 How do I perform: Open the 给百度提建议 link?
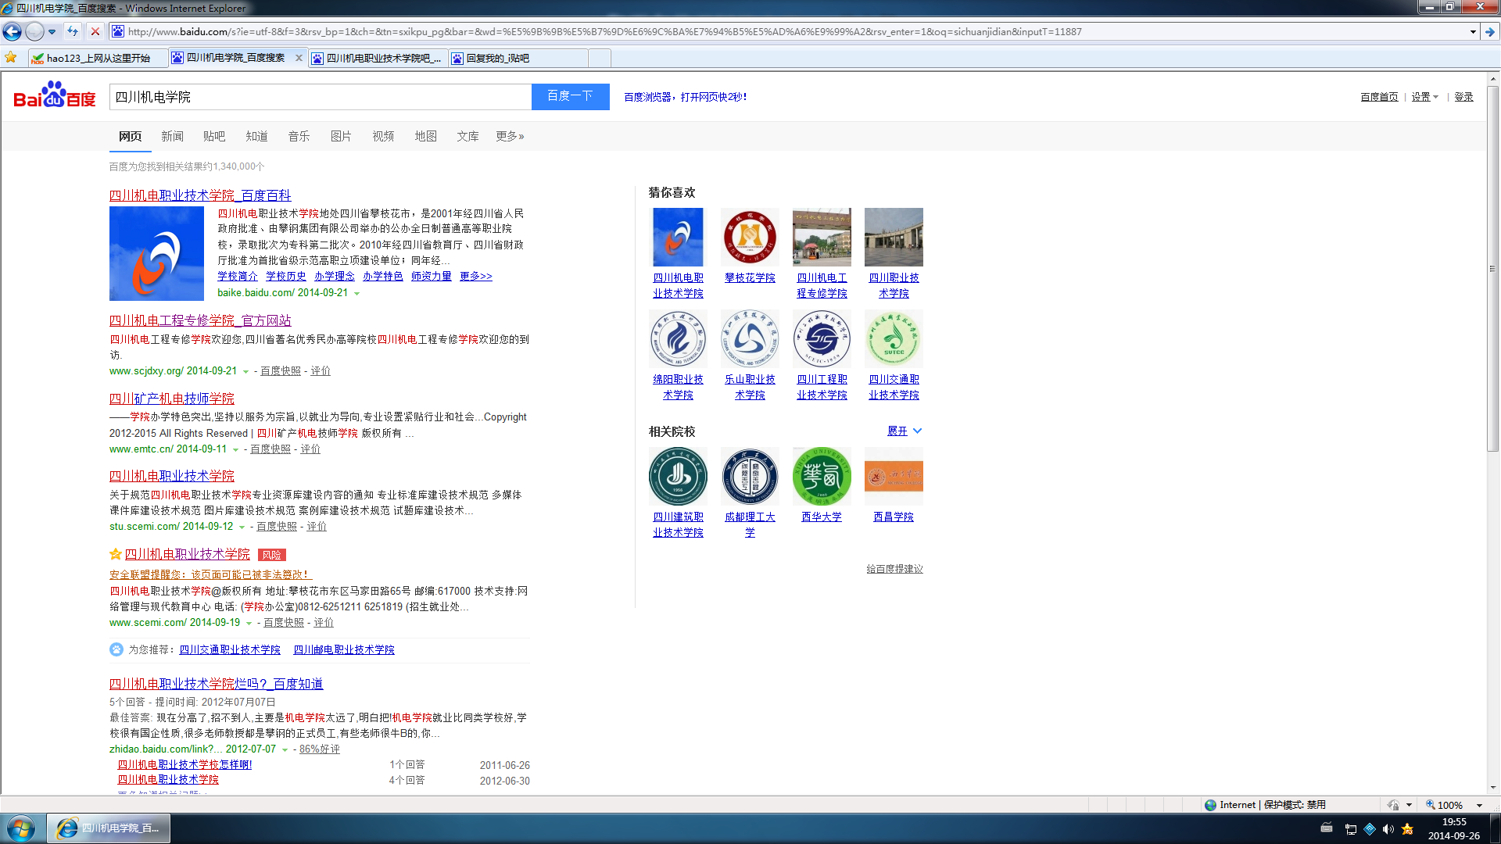pos(894,569)
